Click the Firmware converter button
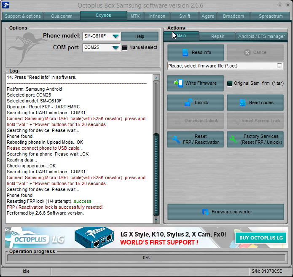The width and height of the screenshot is (293, 277). [x=226, y=212]
